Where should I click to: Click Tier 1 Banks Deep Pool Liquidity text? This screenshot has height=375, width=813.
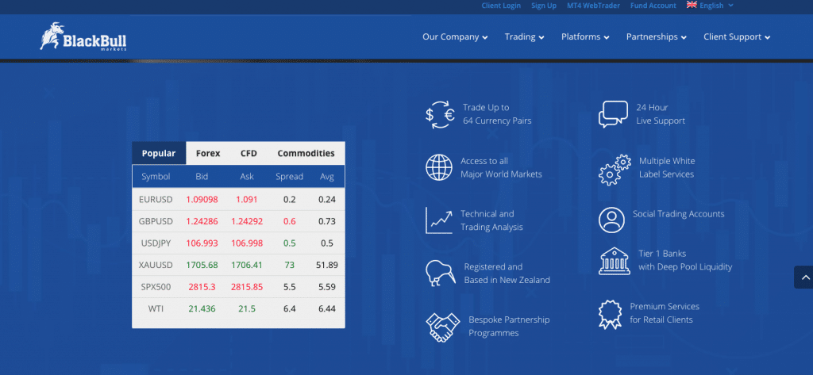point(684,260)
